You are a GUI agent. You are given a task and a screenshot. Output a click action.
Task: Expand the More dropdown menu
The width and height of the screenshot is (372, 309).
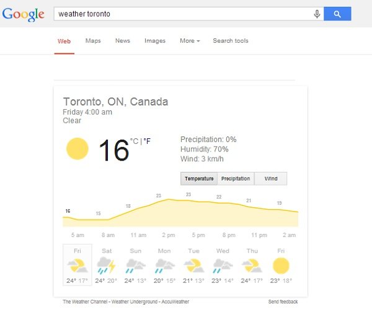[190, 41]
